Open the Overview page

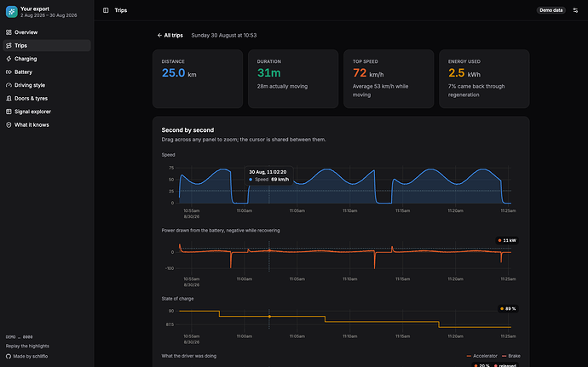[x=47, y=32]
